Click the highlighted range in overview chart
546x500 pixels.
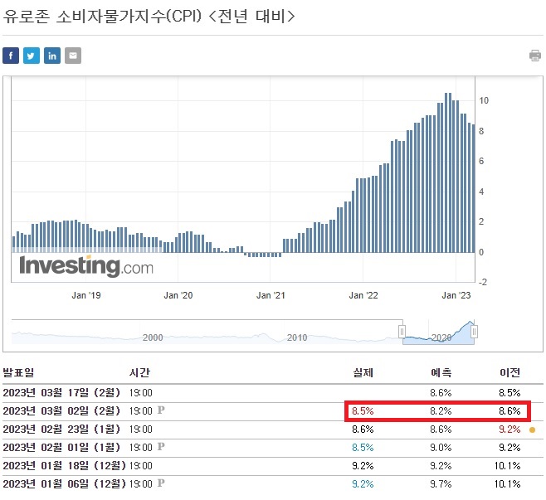coord(438,334)
